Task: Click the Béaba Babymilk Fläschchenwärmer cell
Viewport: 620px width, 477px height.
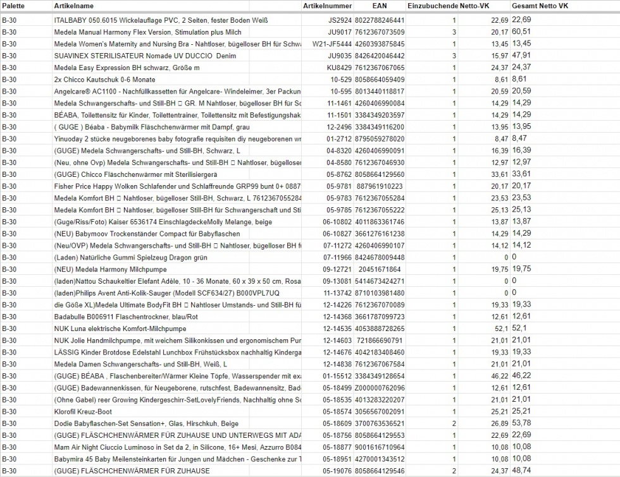Action: point(152,127)
